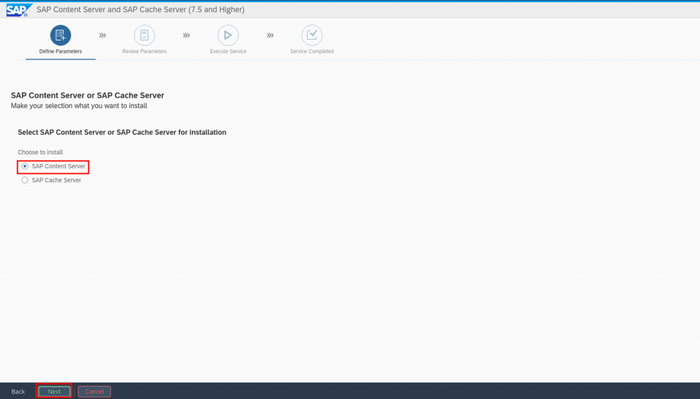Click arrows between Review and Execute steps
The image size is (700, 399).
186,35
